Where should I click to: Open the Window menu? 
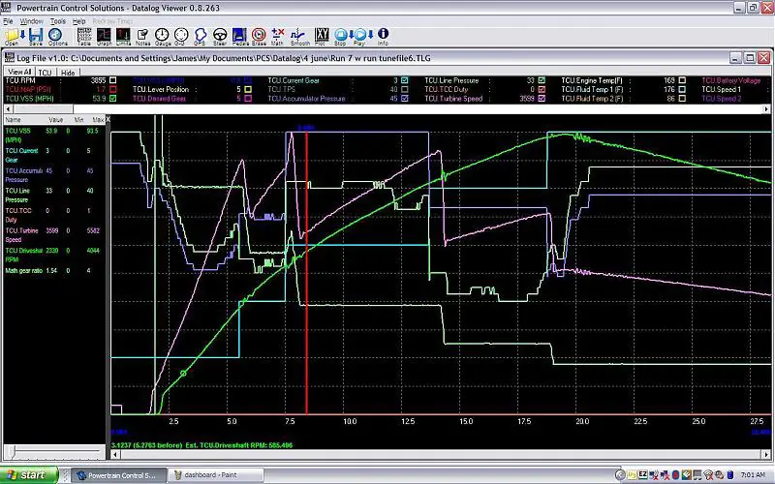tap(32, 21)
